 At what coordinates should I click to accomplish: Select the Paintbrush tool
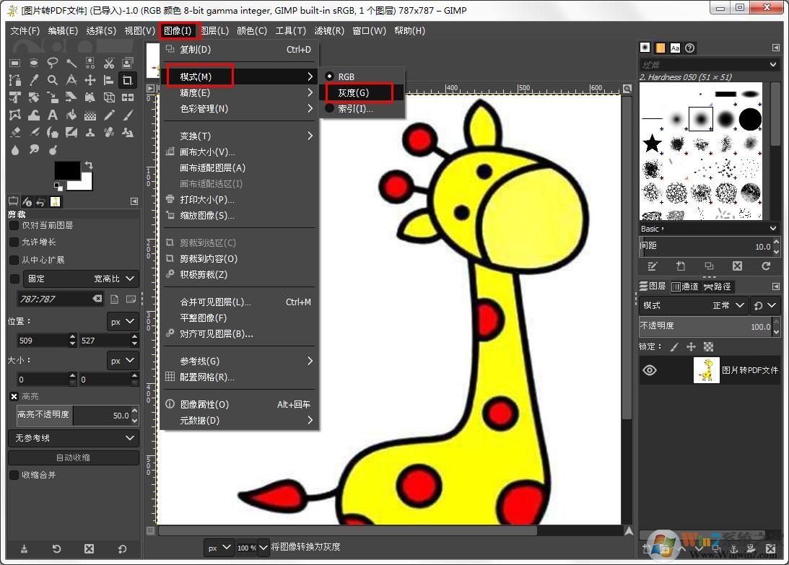(128, 115)
